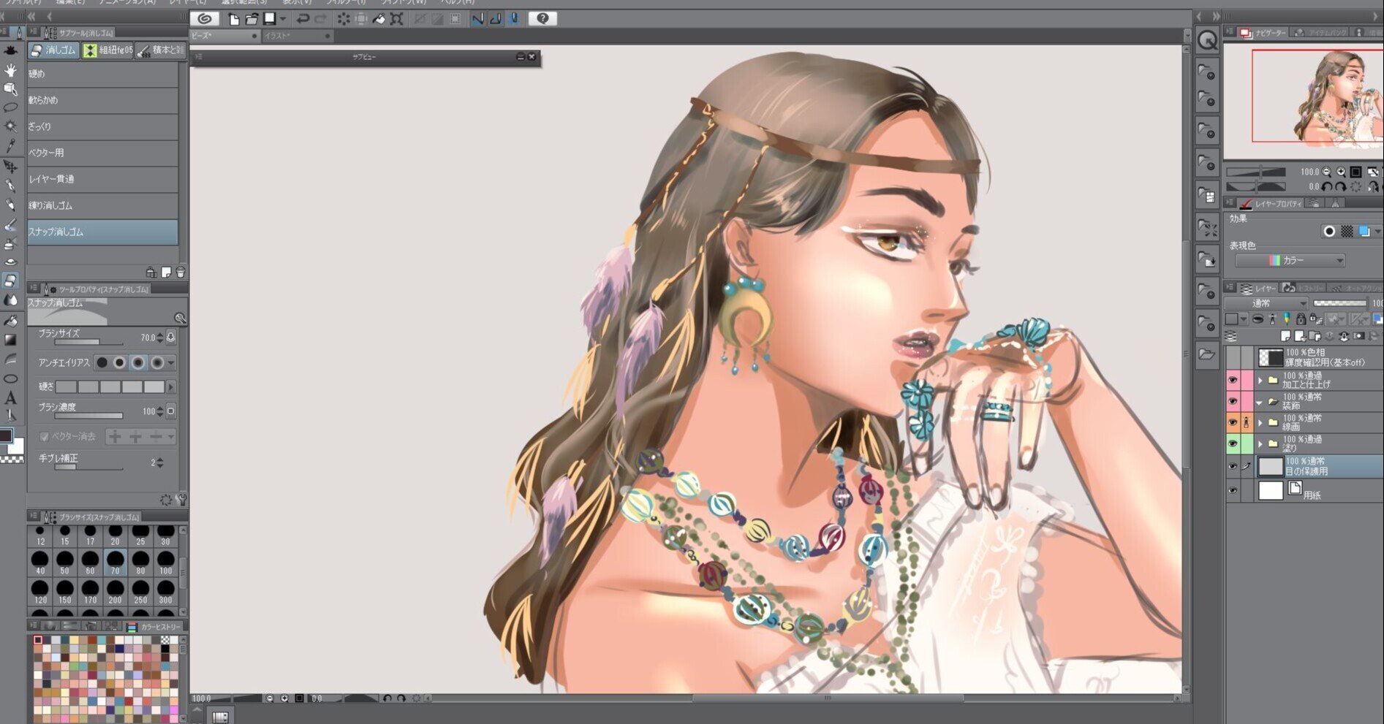Select the Figure ellipse tool
This screenshot has width=1384, height=724.
[10, 378]
